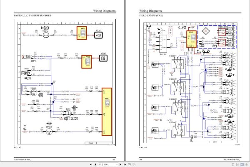Click the A423 module box in hydraulic diagram
This screenshot has height=167, width=250.
[x=82, y=33]
